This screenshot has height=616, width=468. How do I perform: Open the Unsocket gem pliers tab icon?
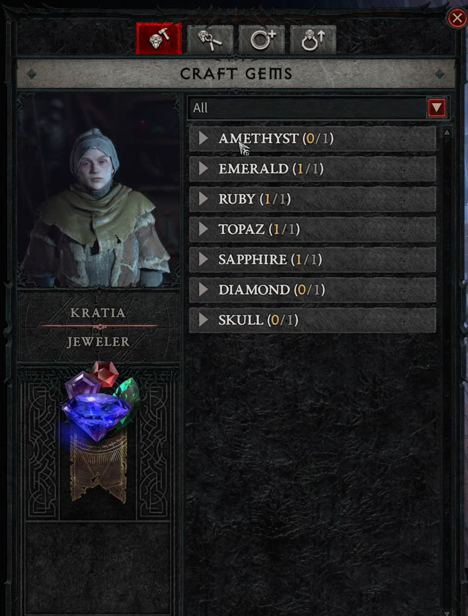[x=210, y=39]
